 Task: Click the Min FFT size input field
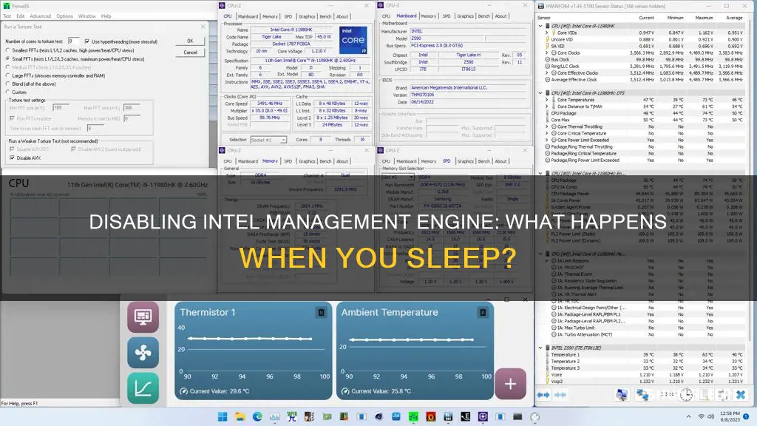tap(61, 108)
